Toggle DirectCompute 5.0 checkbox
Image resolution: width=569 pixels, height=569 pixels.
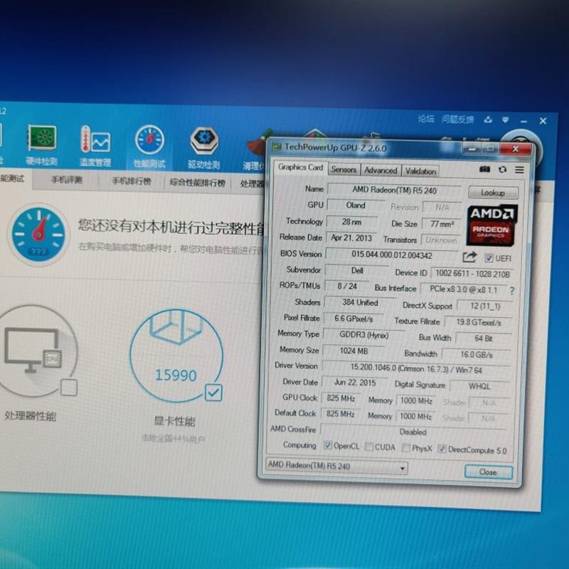[x=442, y=449]
